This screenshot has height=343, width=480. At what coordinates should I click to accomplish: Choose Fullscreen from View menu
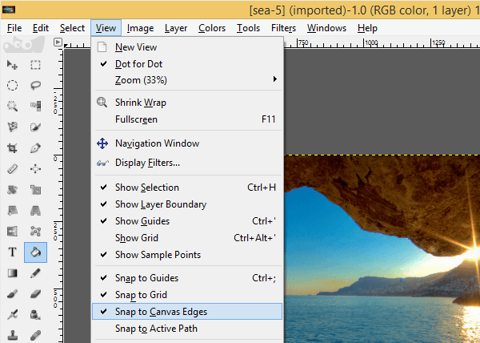pyautogui.click(x=187, y=119)
